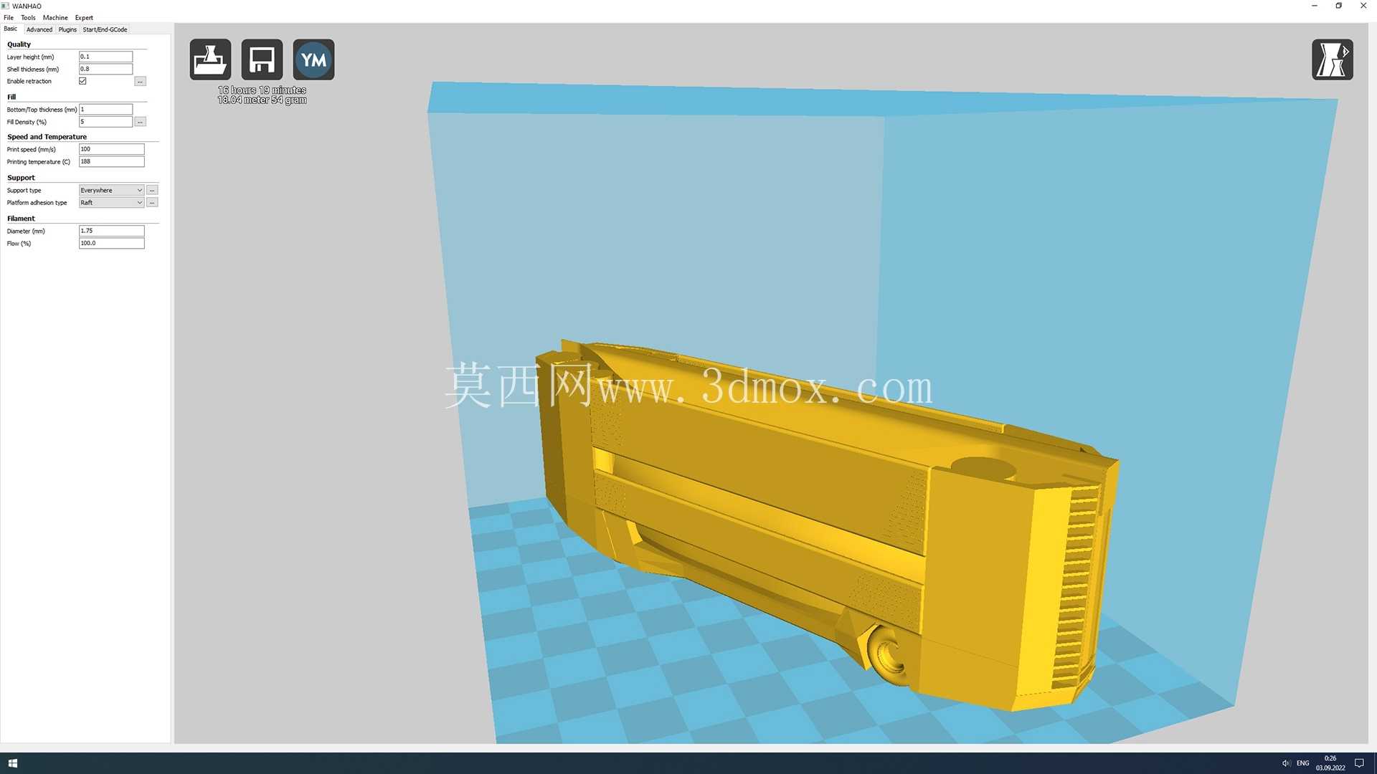The width and height of the screenshot is (1377, 774).
Task: Switch to the Plugins tab
Action: (x=67, y=29)
